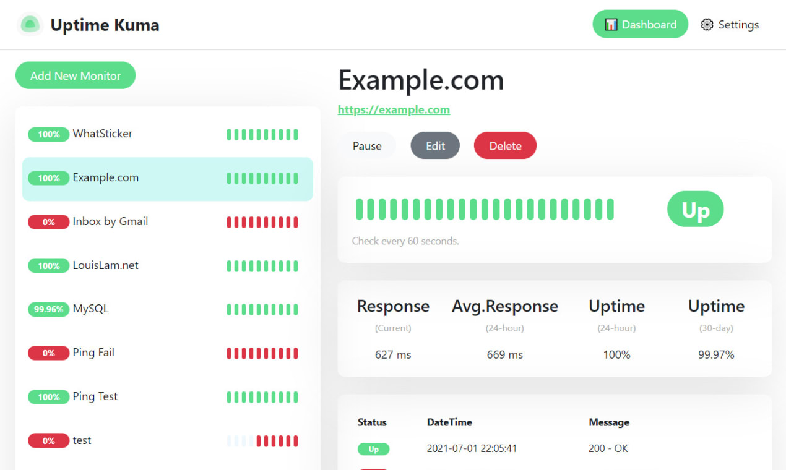The image size is (786, 470).
Task: Click the 669 ms average response value
Action: point(505,355)
